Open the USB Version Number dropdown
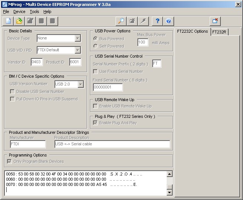This screenshot has height=200, width=243. pos(80,84)
